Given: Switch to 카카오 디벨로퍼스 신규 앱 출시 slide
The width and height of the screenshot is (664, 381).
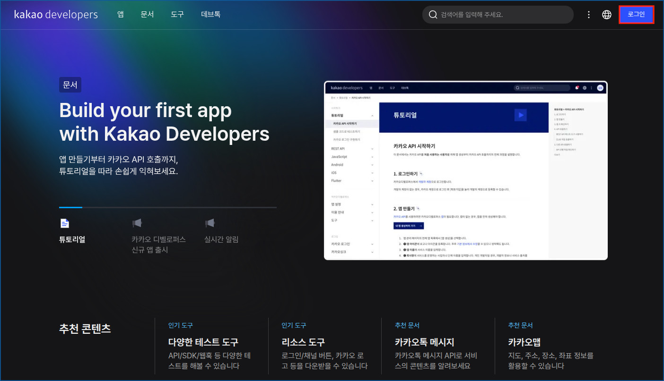Looking at the screenshot, I should point(158,245).
